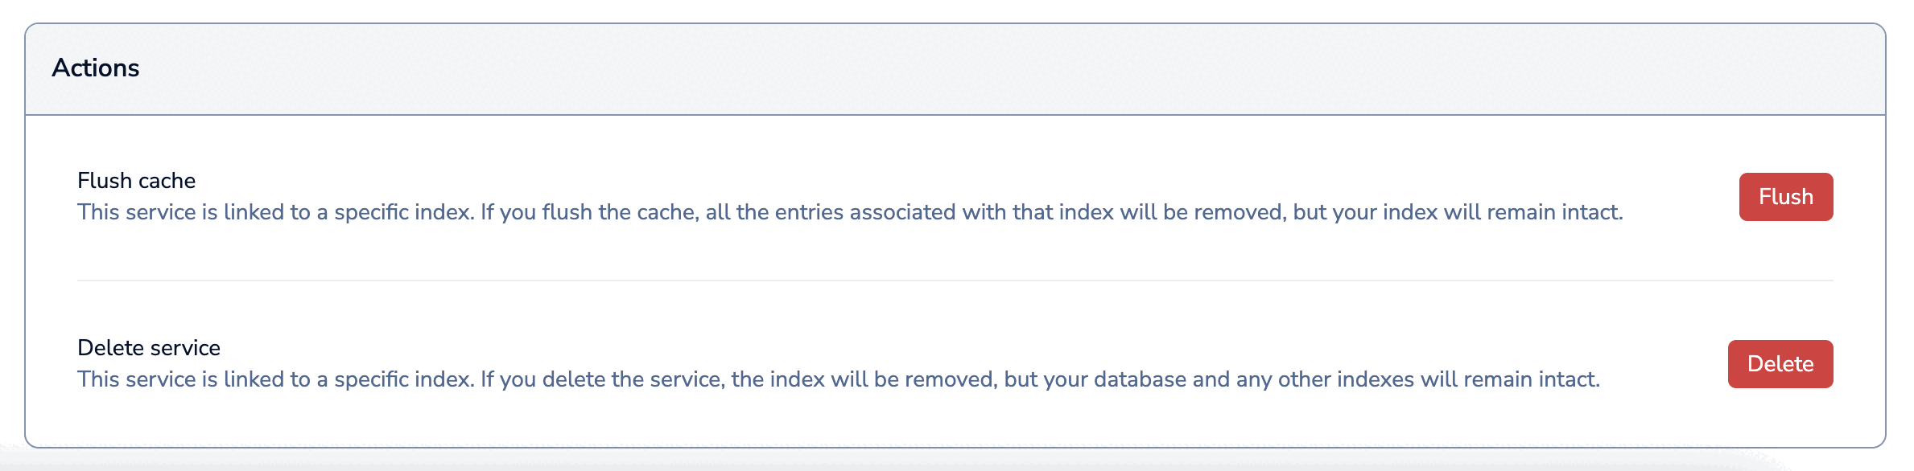Click the Actions panel title
The height and width of the screenshot is (471, 1914).
tap(96, 68)
